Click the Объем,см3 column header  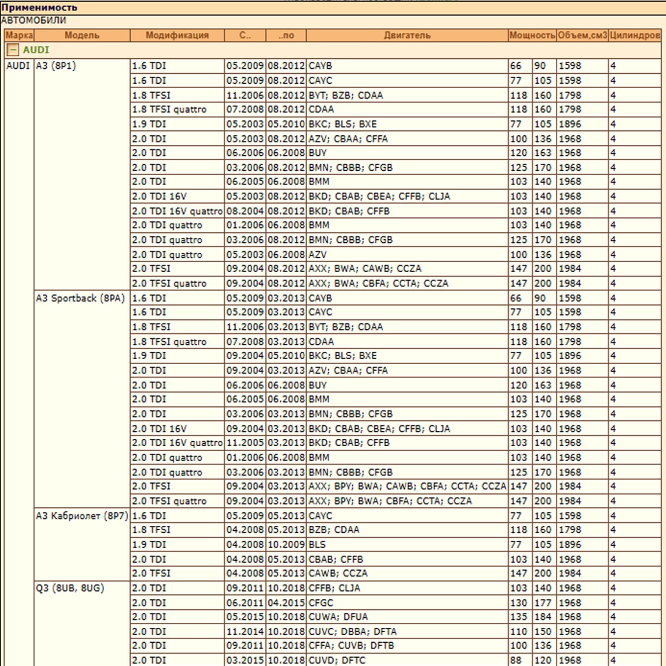point(582,35)
